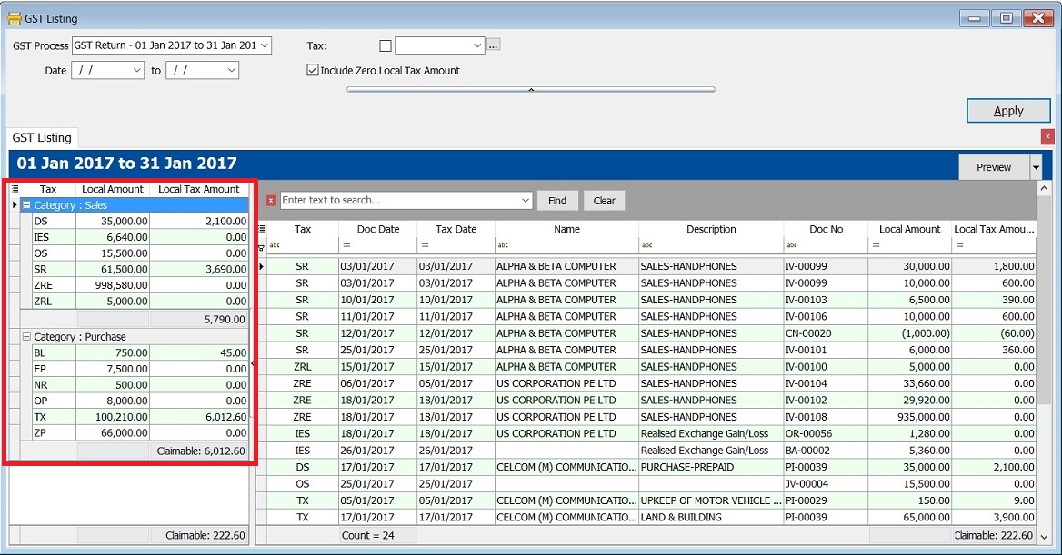
Task: Close the GST Listing tab using red X
Action: 1047,136
